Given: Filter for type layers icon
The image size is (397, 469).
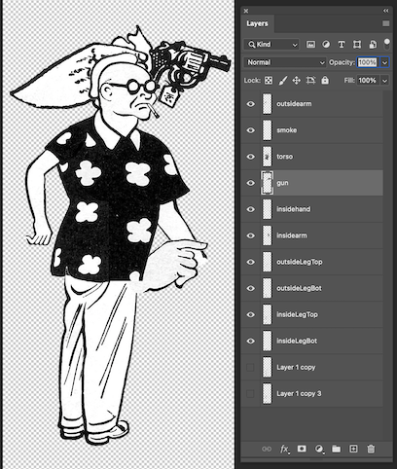Looking at the screenshot, I should pyautogui.click(x=342, y=45).
